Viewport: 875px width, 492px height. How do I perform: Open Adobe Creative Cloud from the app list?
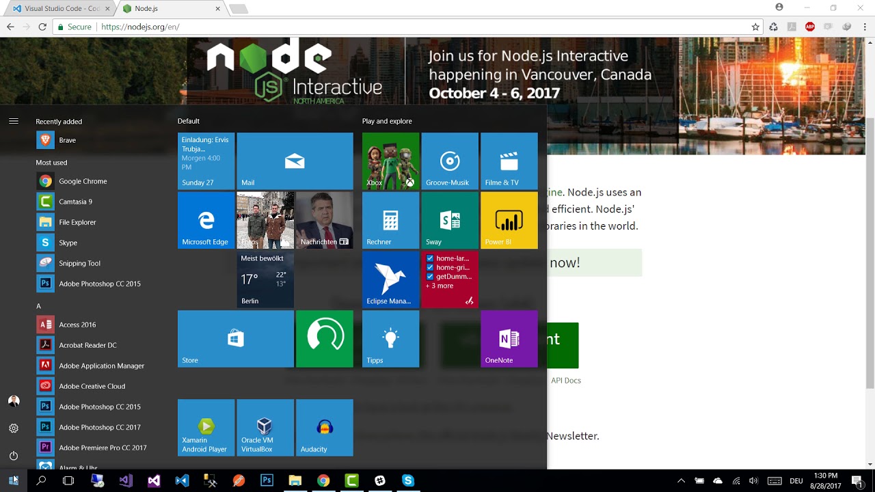click(x=99, y=386)
